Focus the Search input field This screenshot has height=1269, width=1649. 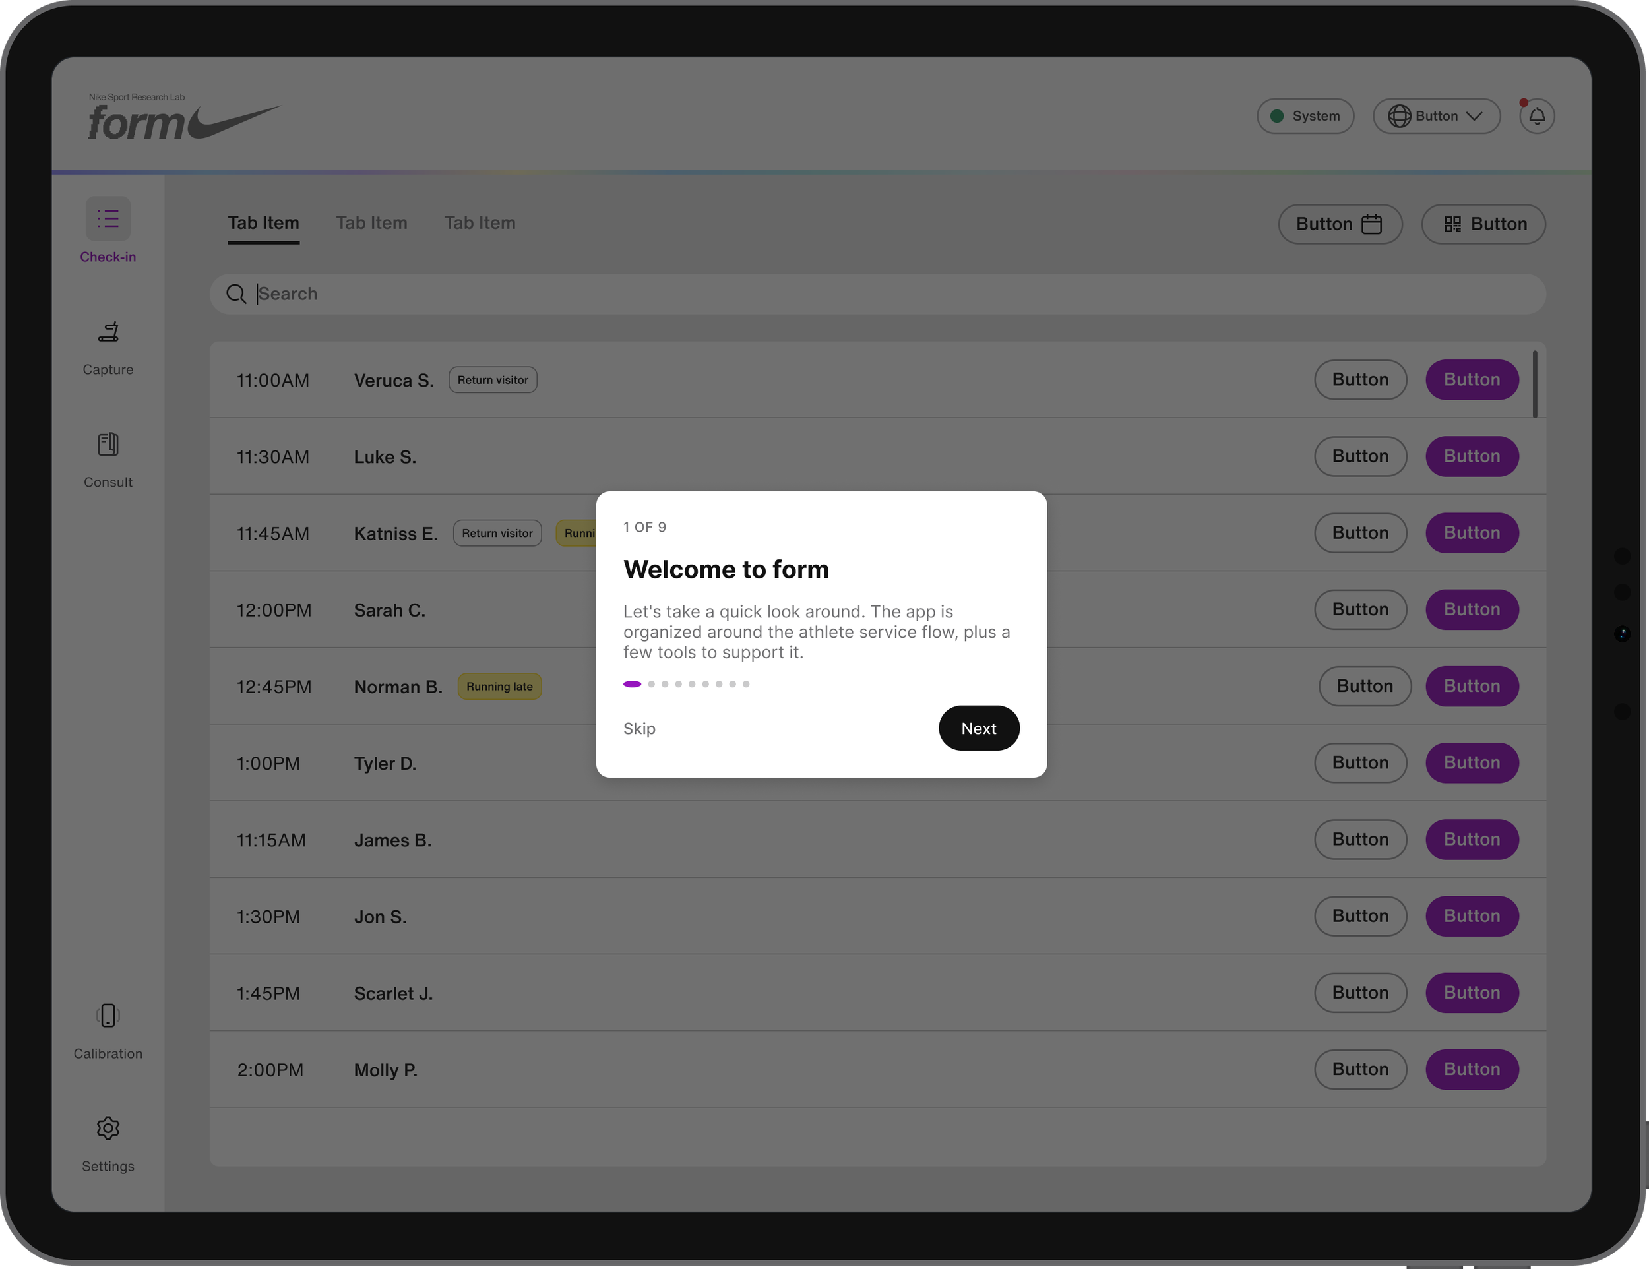click(x=877, y=294)
